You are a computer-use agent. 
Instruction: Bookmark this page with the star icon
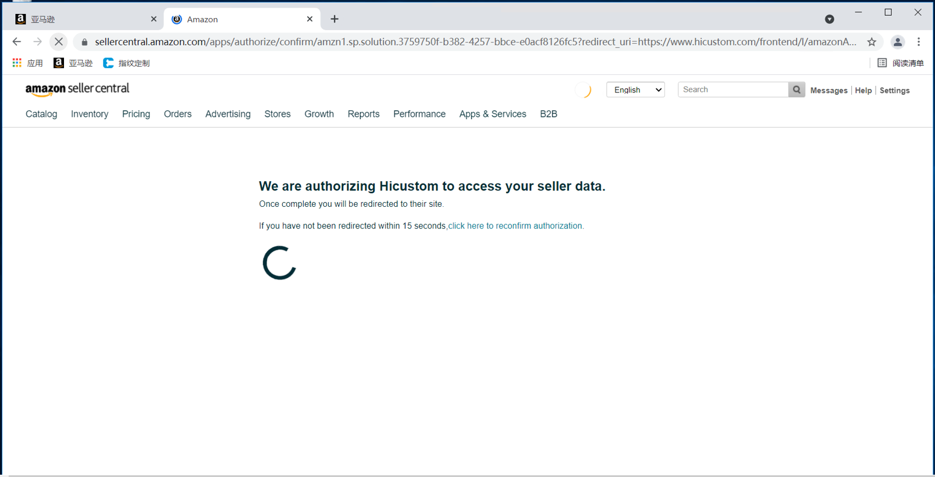pos(872,42)
